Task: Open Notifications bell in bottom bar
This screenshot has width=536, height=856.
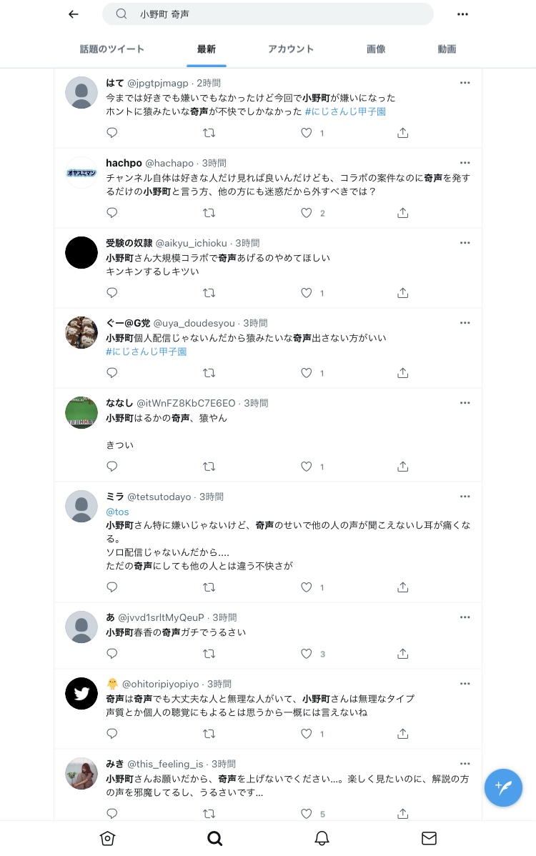Action: click(x=322, y=838)
